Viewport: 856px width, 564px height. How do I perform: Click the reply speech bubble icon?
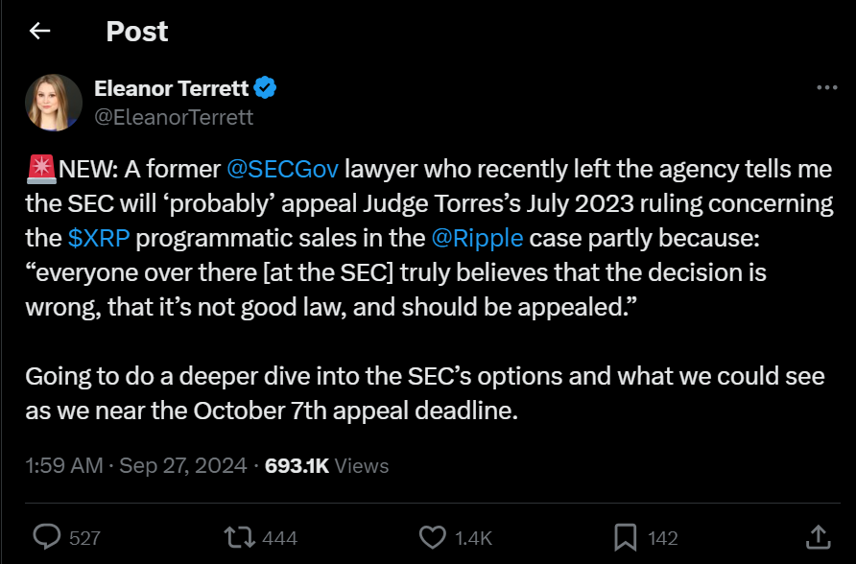point(47,537)
